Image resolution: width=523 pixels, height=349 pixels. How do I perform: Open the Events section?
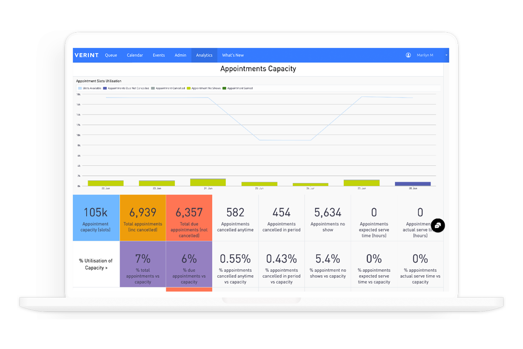click(159, 55)
